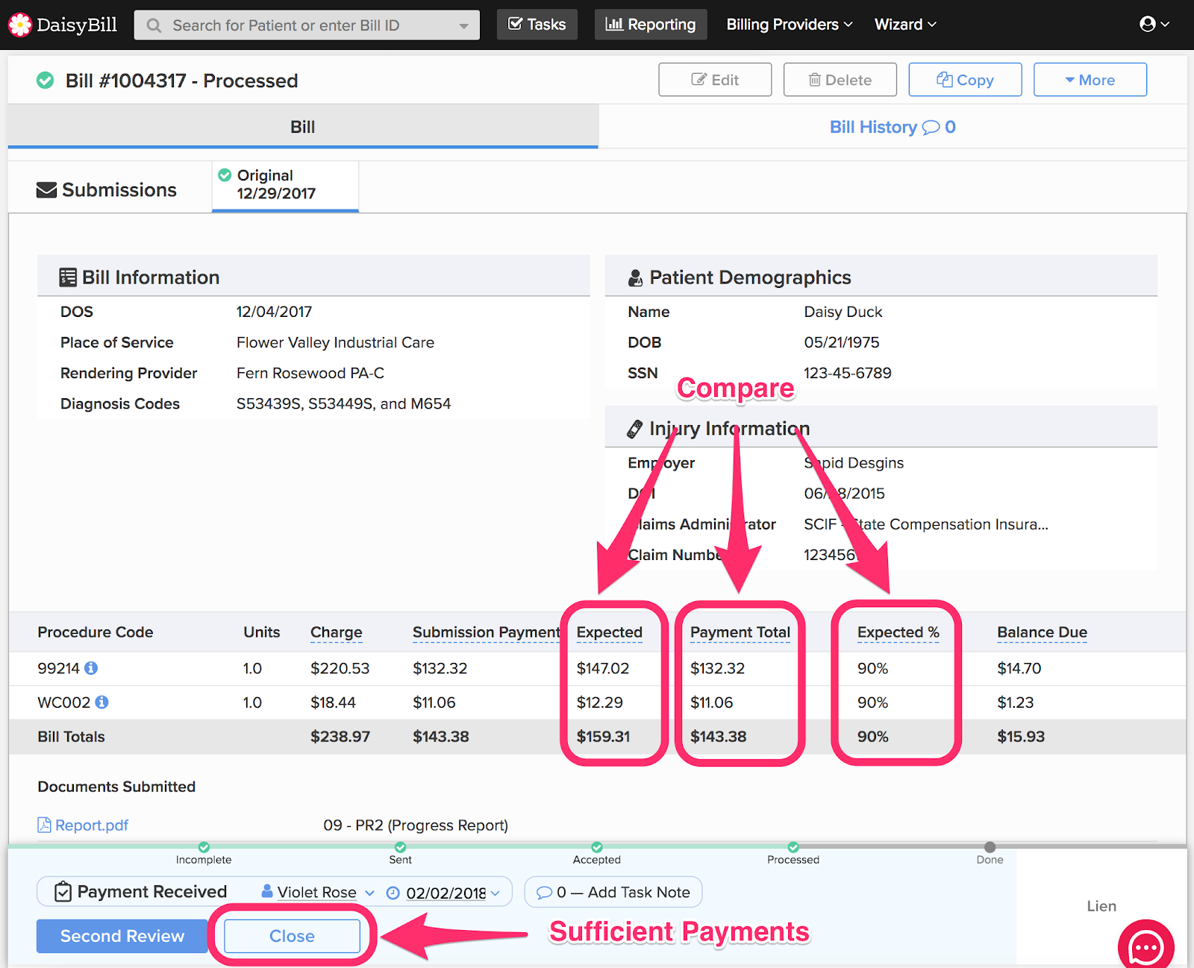Screen dimensions: 1194x968
Task: Open the Tasks page
Action: coord(537,25)
